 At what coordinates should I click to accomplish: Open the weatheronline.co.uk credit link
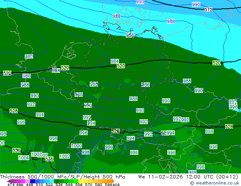[x=215, y=183]
